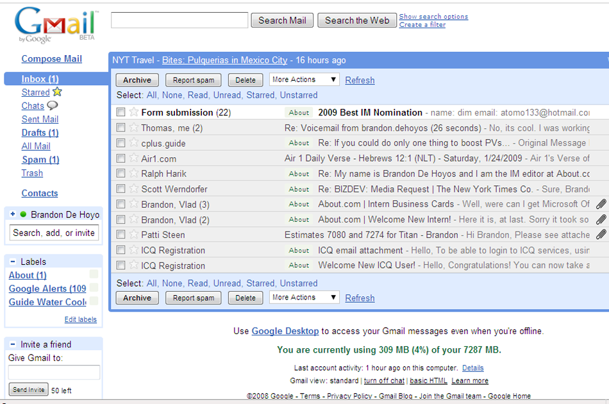
Task: Click the paperclip icon on Welcome New Intern
Action: (x=601, y=219)
